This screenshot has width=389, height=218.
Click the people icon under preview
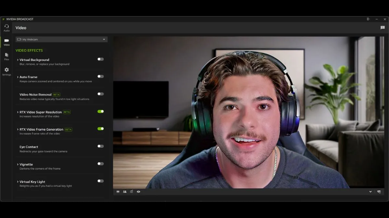pos(125,192)
